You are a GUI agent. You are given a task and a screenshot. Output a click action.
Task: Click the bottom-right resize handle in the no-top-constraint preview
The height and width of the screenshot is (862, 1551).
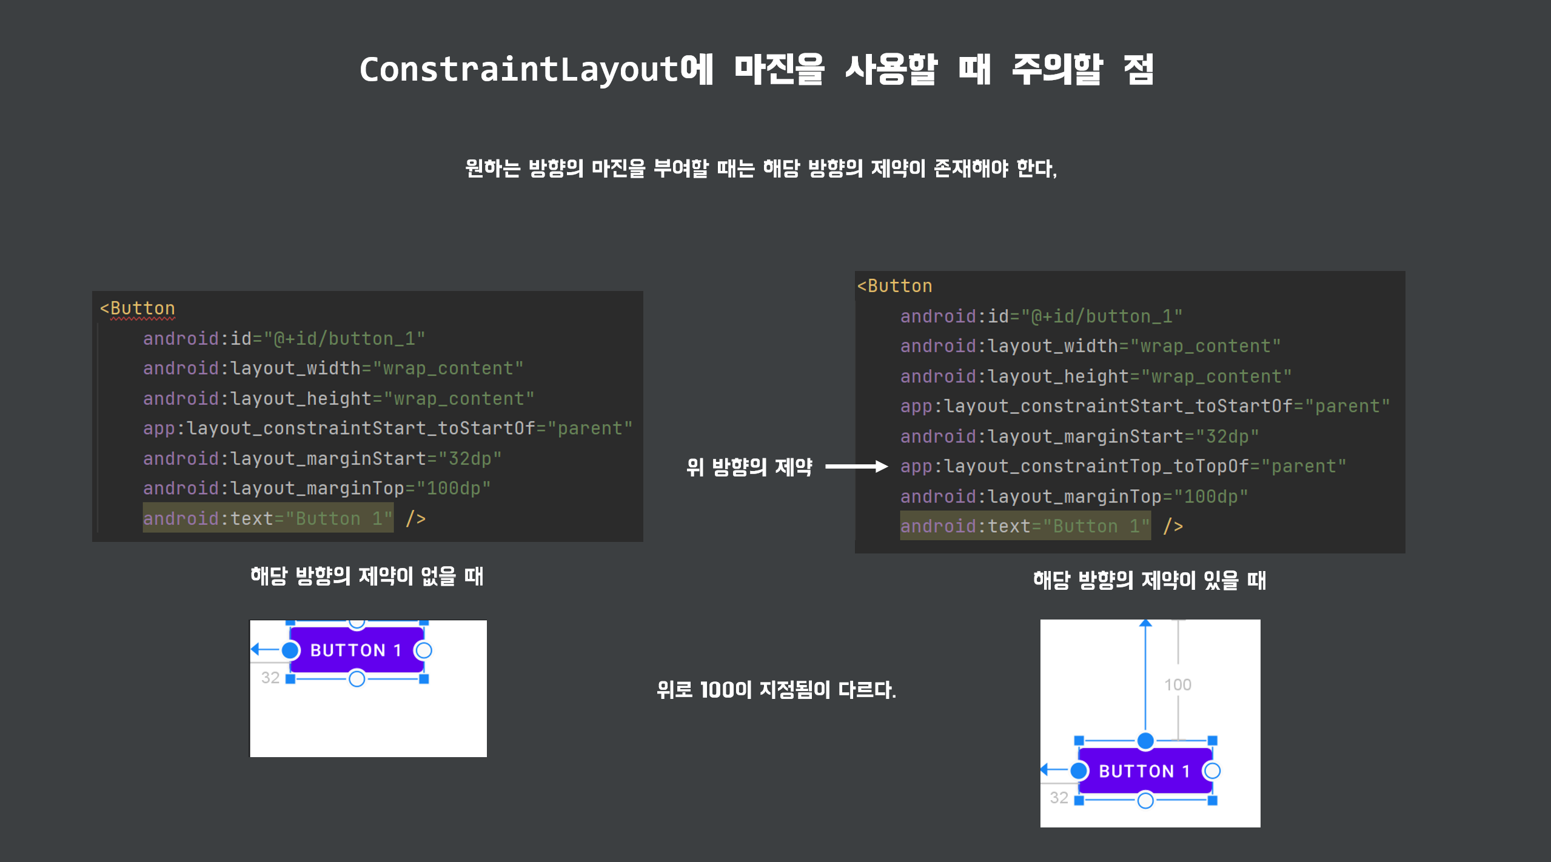pyautogui.click(x=424, y=679)
